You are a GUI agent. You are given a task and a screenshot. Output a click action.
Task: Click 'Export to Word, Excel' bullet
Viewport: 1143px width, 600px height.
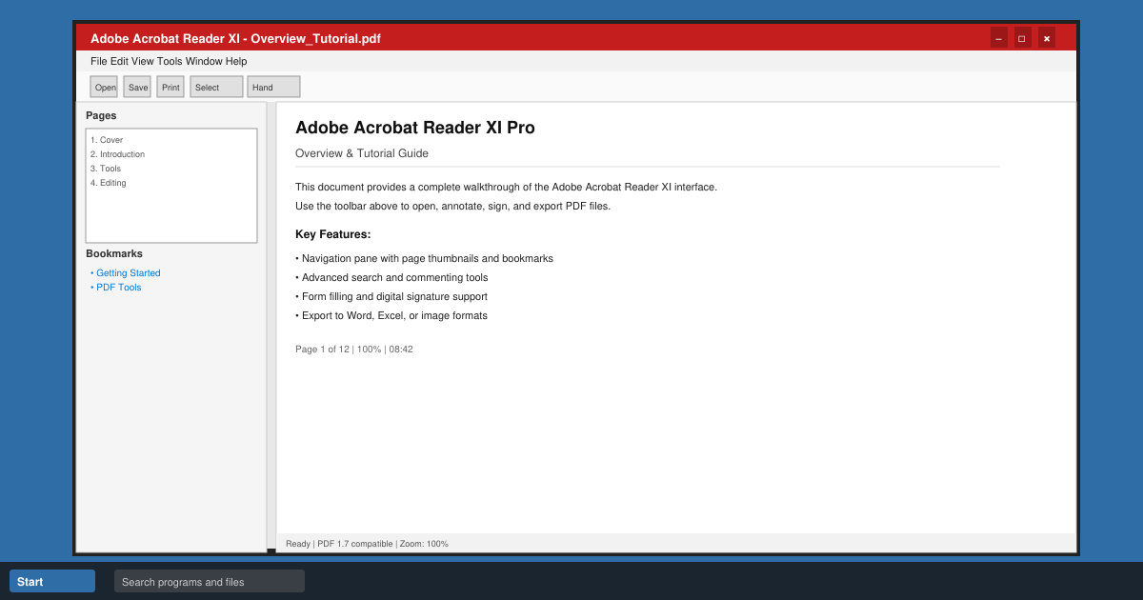391,315
